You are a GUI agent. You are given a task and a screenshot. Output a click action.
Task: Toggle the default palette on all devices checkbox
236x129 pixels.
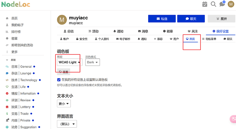(x=59, y=80)
